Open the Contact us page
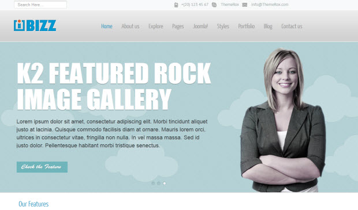The image size is (358, 210). [292, 26]
